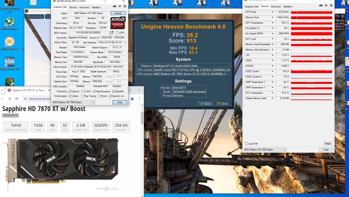The height and width of the screenshot is (197, 349).
Task: Expand GPU Load sensor dropdown
Action: point(272,39)
